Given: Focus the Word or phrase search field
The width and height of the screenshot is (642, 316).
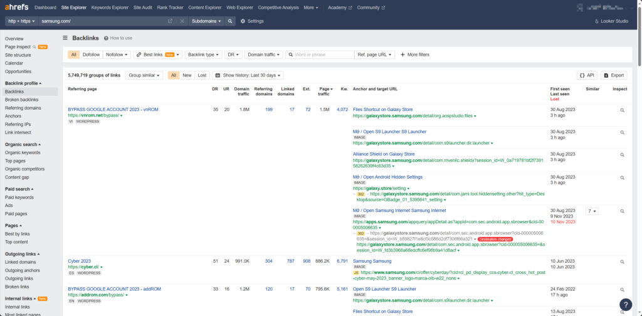Looking at the screenshot, I should coord(320,55).
